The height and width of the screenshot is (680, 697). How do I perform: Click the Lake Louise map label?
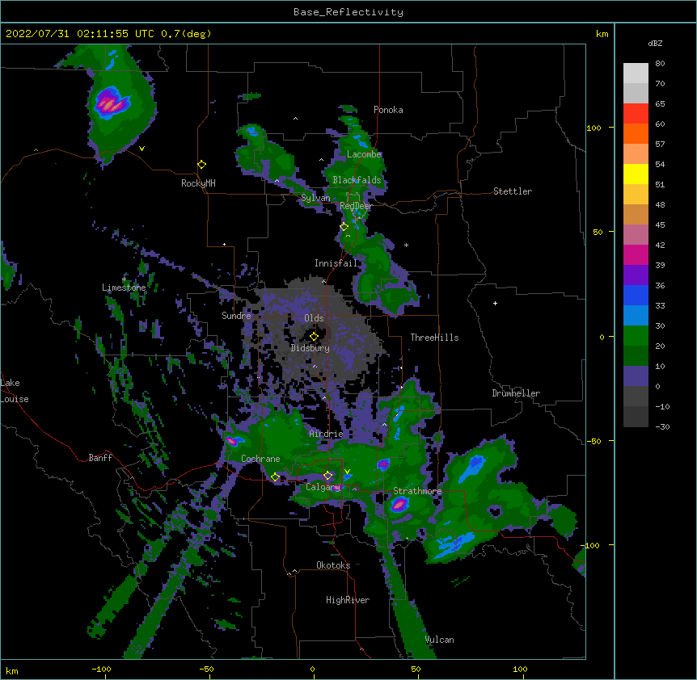pyautogui.click(x=15, y=391)
